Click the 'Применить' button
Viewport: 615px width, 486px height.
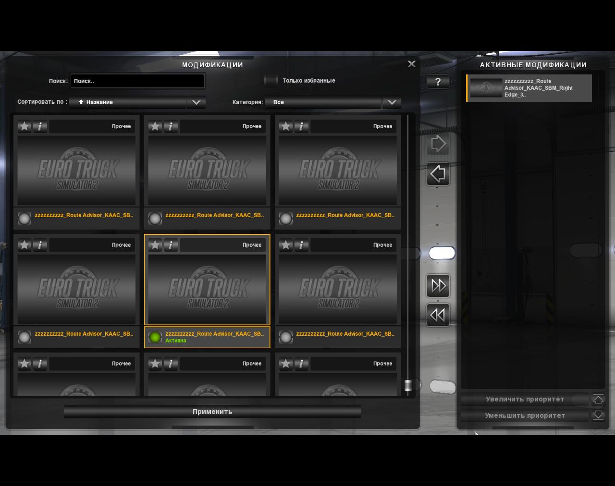click(212, 412)
